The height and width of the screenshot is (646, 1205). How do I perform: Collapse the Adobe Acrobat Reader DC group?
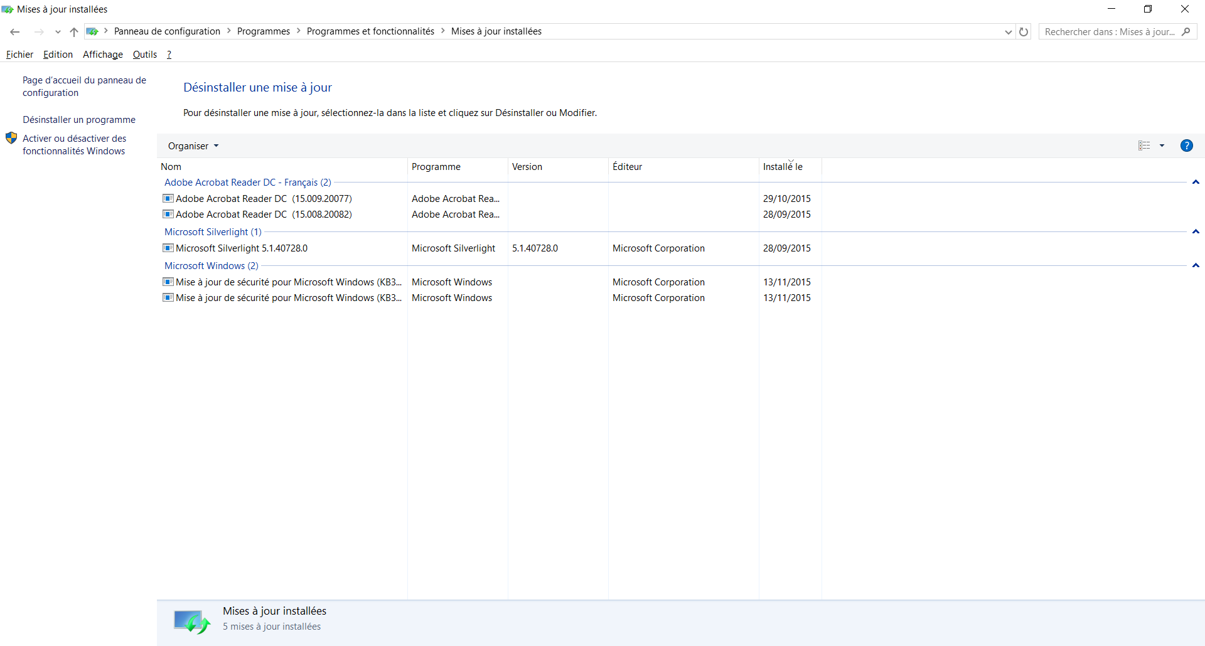coord(1196,183)
